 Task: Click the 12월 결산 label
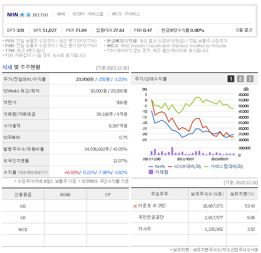(x=244, y=30)
